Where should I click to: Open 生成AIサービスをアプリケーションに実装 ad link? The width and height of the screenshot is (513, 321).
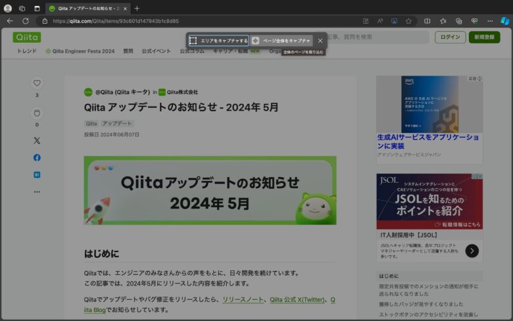(x=428, y=141)
